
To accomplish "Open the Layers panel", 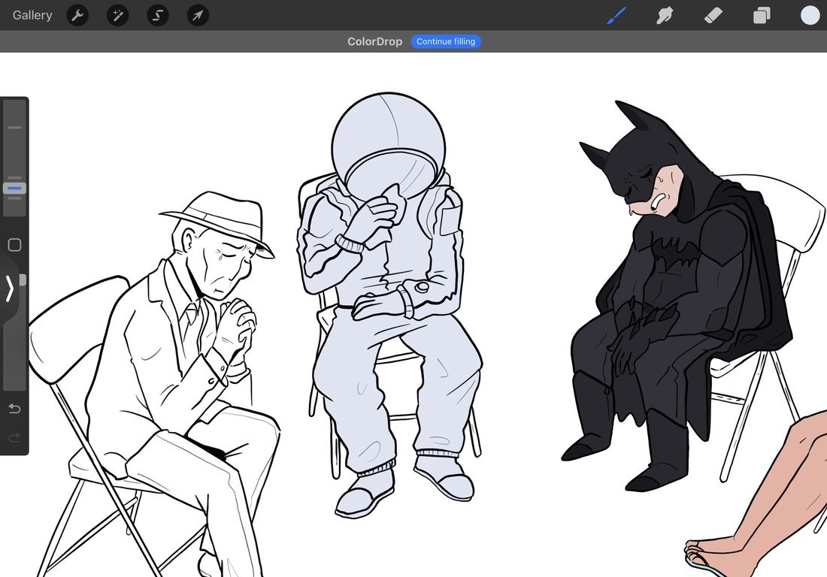I will pyautogui.click(x=762, y=15).
